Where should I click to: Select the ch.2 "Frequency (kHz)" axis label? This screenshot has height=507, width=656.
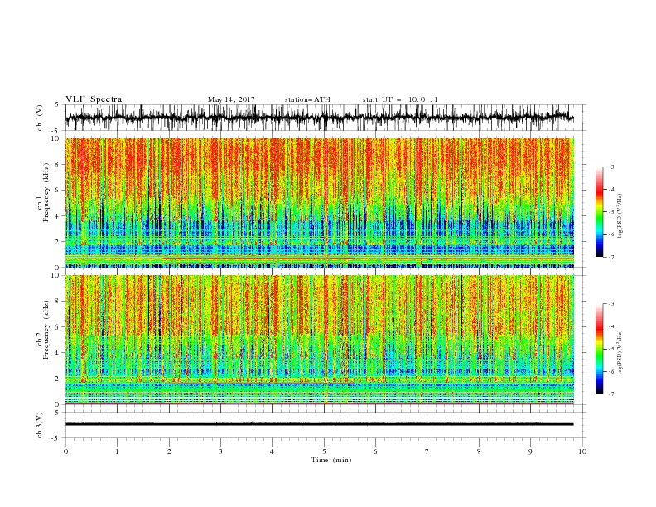click(x=46, y=329)
